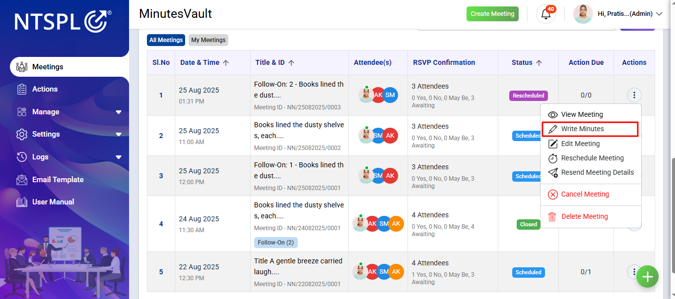
Task: Select View Meeting from the context menu
Action: (x=591, y=114)
